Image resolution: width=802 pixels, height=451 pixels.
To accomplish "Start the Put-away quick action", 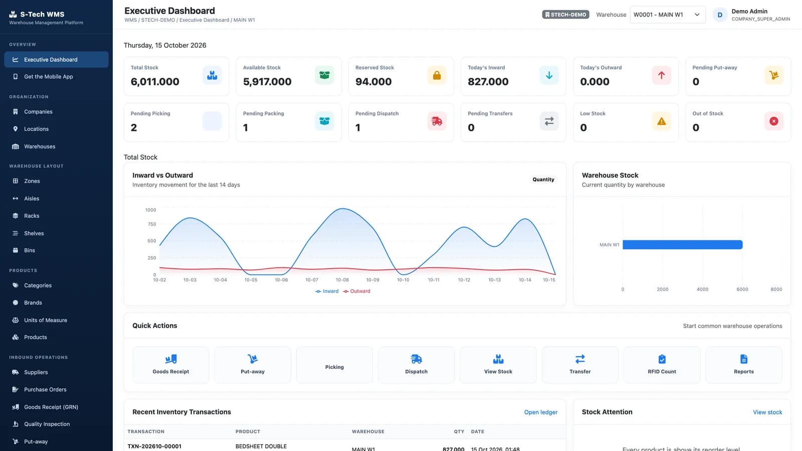I will [253, 365].
